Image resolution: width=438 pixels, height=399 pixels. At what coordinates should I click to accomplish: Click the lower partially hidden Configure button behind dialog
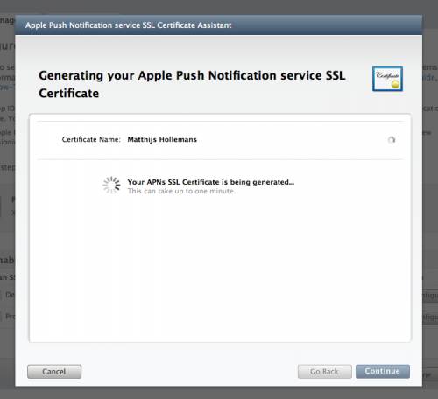(x=430, y=317)
